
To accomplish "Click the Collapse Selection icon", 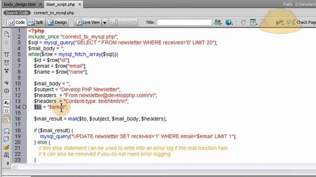I will click(6, 62).
